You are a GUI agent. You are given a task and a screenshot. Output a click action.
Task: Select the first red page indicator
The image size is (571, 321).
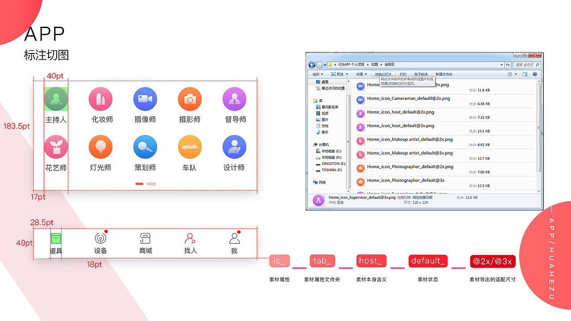pos(139,184)
